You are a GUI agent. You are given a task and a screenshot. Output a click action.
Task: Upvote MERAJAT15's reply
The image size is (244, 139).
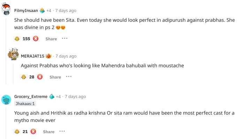pyautogui.click(x=24, y=77)
